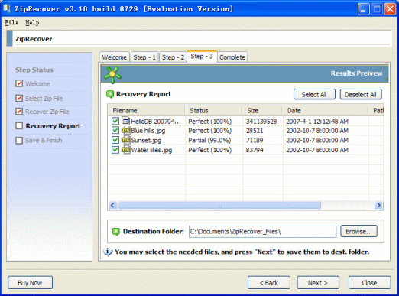
Task: Click the Blue hills.jpg filename text
Action: coord(148,131)
